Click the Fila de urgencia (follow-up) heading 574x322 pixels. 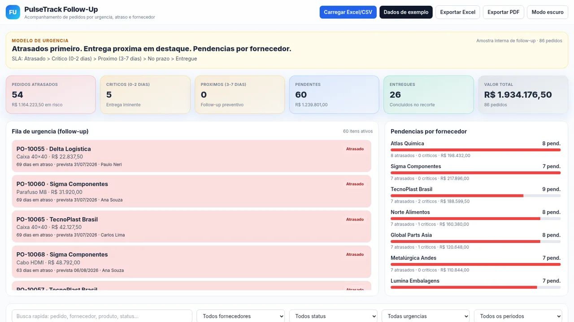tap(50, 131)
